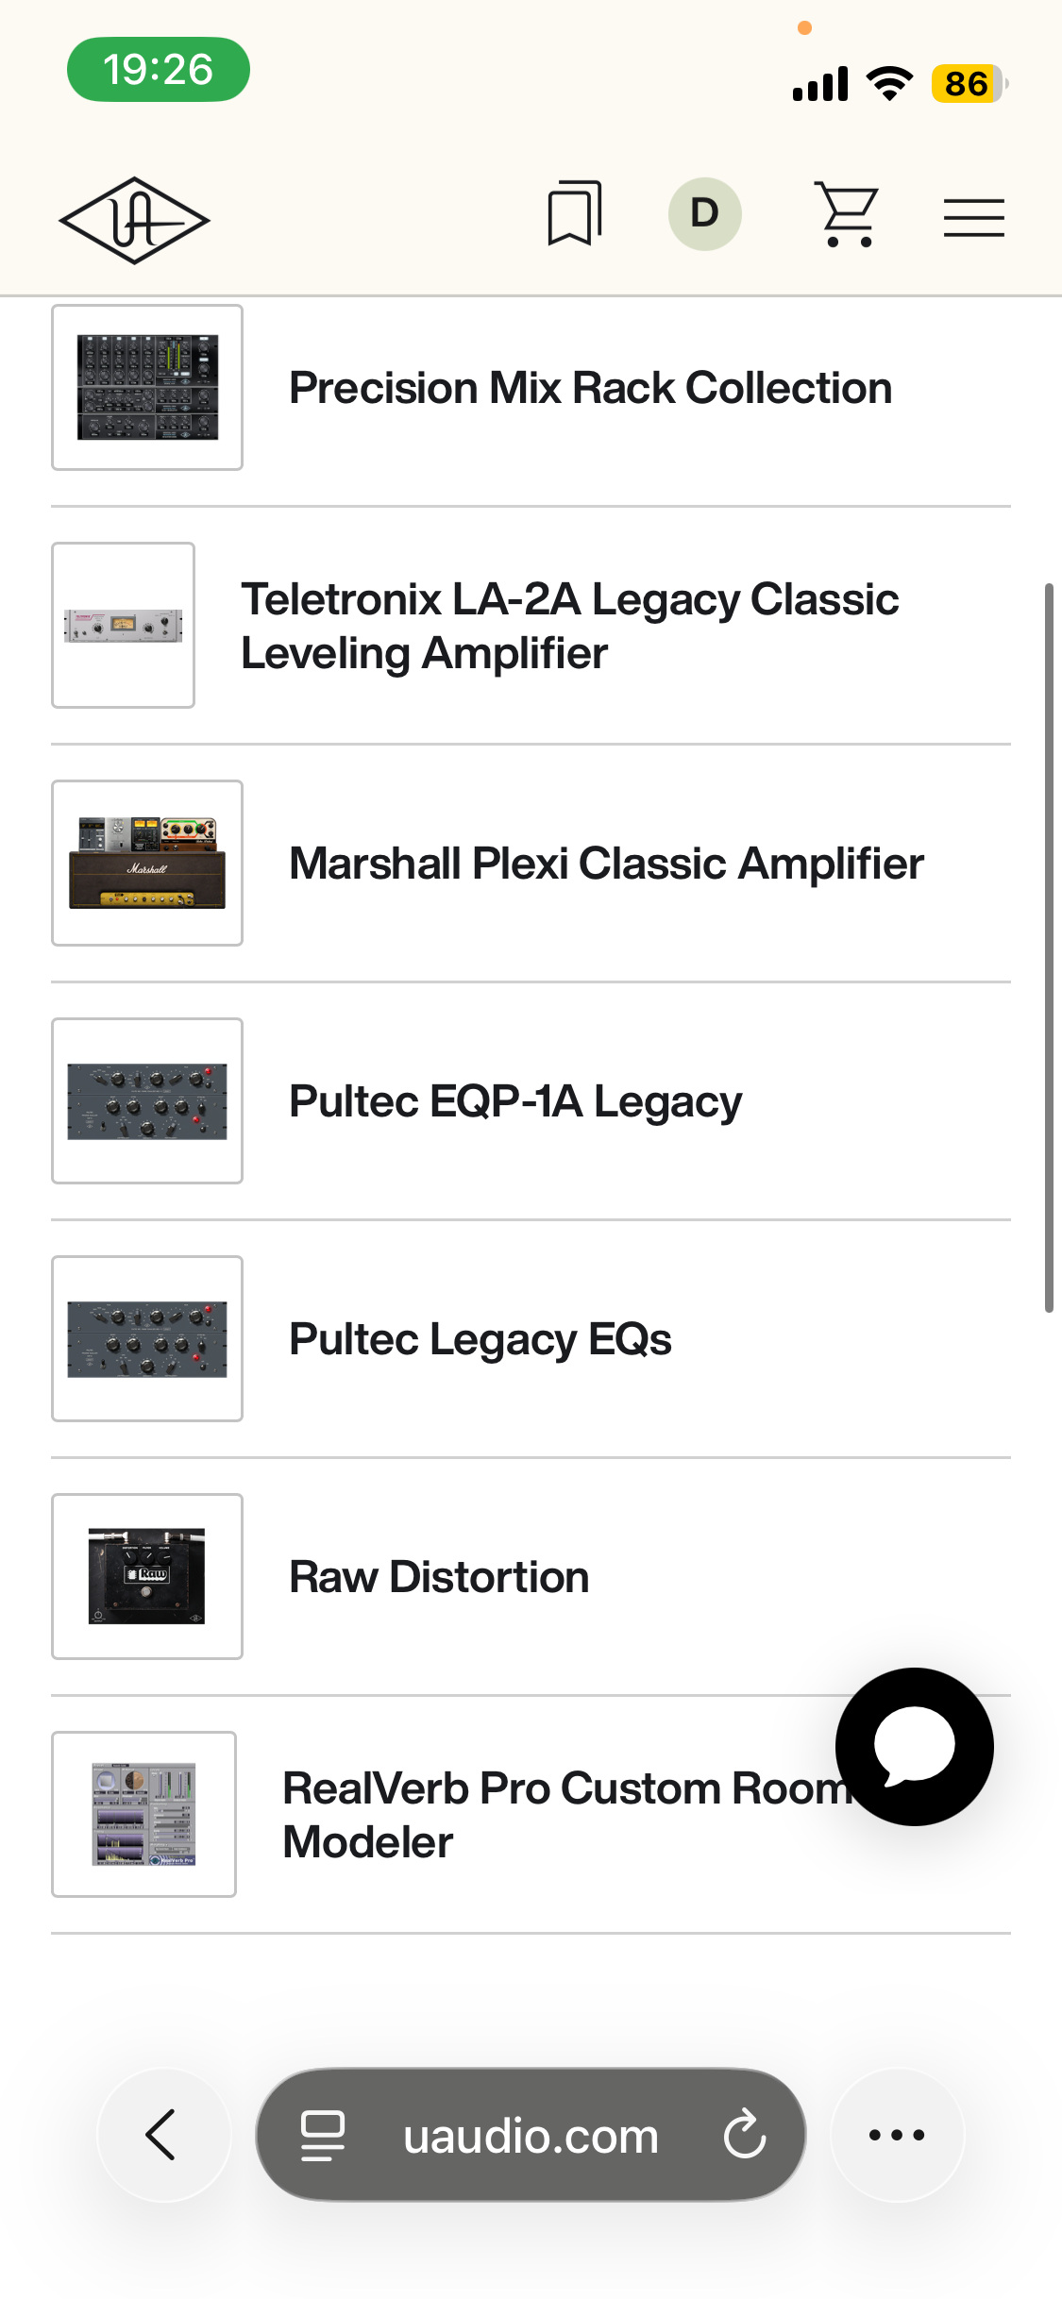Open the browser more options menu
Viewport: 1062px width, 2299px height.
[x=897, y=2135]
